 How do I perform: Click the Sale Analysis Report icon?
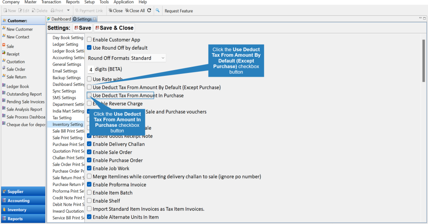coord(4,108)
